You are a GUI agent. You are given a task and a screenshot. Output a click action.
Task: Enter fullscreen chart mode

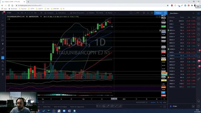[148, 13]
